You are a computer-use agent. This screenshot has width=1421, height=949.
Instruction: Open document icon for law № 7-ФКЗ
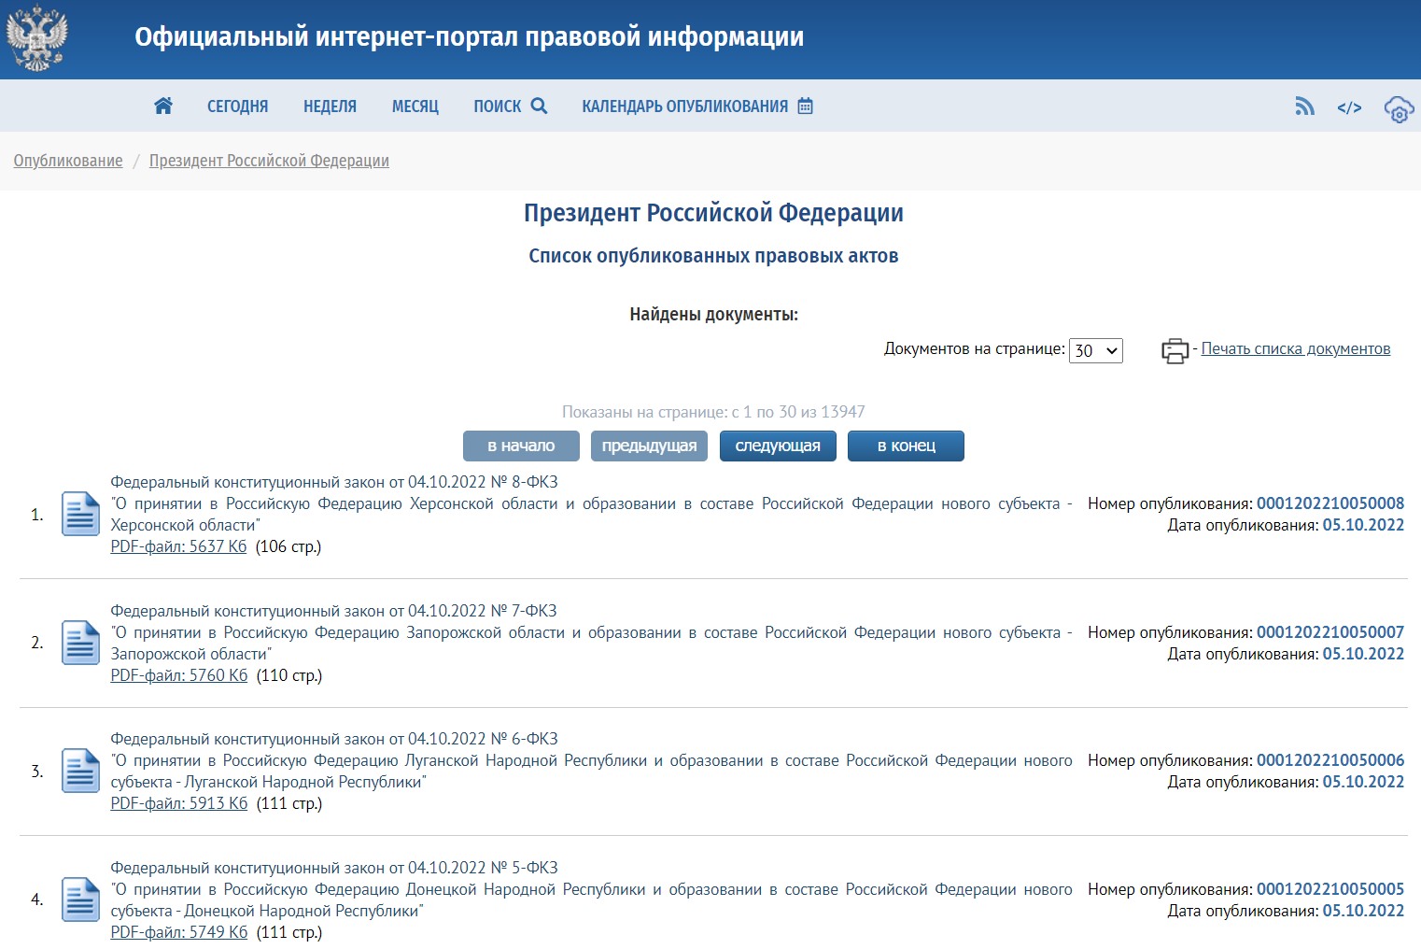coord(80,643)
